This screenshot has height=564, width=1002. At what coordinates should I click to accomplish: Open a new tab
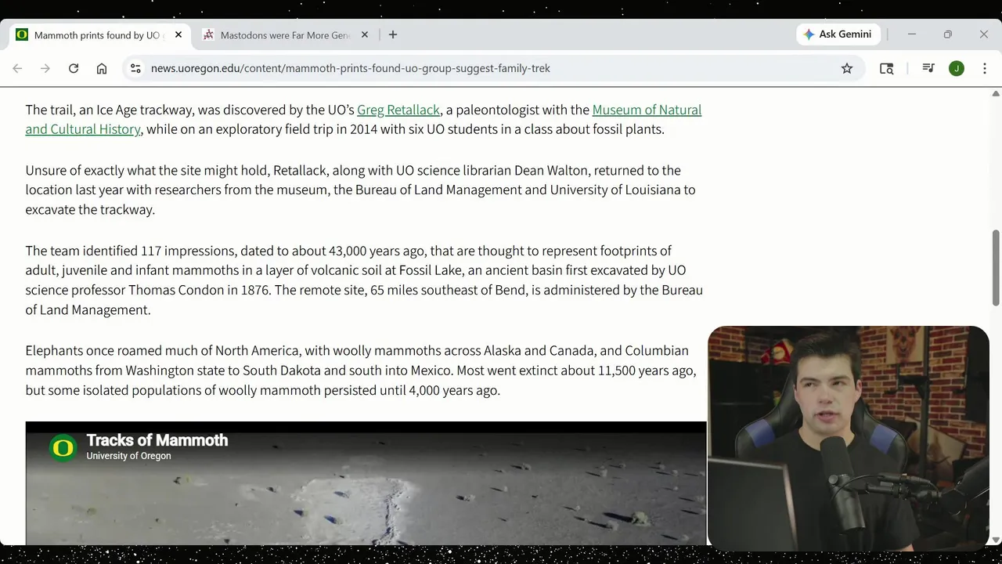point(393,34)
